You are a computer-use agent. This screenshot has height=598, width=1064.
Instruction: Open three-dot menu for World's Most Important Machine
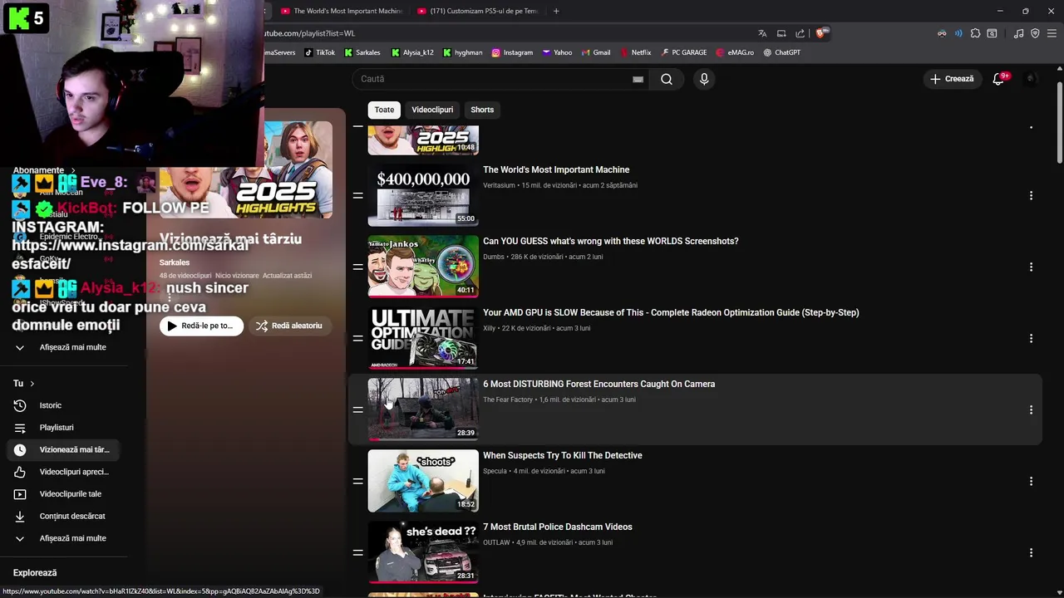1031,195
